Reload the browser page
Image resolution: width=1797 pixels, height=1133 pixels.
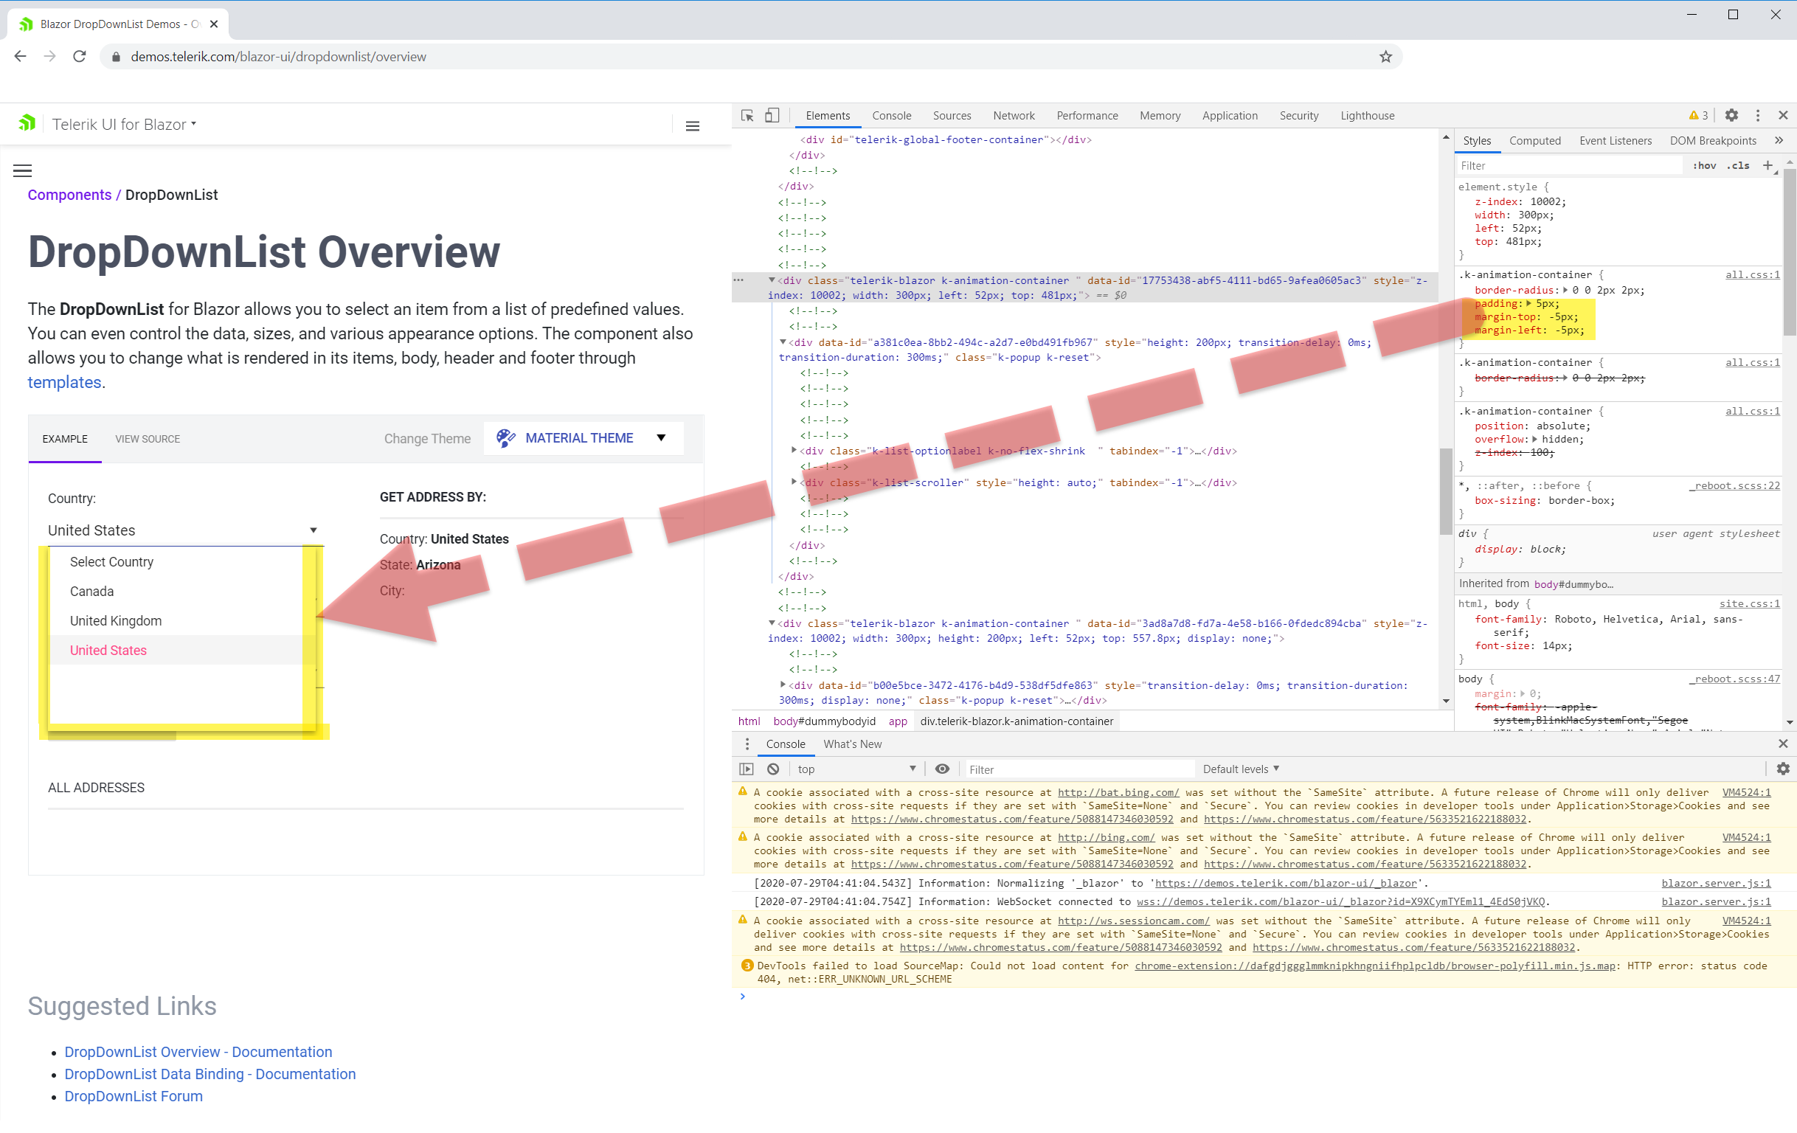[80, 57]
